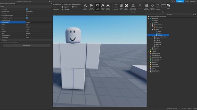Image resolution: width=197 pixels, height=110 pixels.
Task: Select Right Leg part in Explorer
Action: [x=158, y=44]
